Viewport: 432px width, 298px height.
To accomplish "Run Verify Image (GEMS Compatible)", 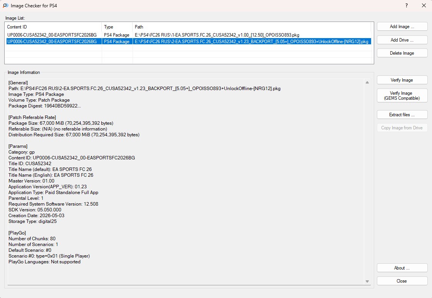I will pos(402,95).
